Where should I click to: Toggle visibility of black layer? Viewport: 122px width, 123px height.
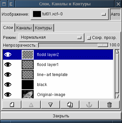point(8,85)
